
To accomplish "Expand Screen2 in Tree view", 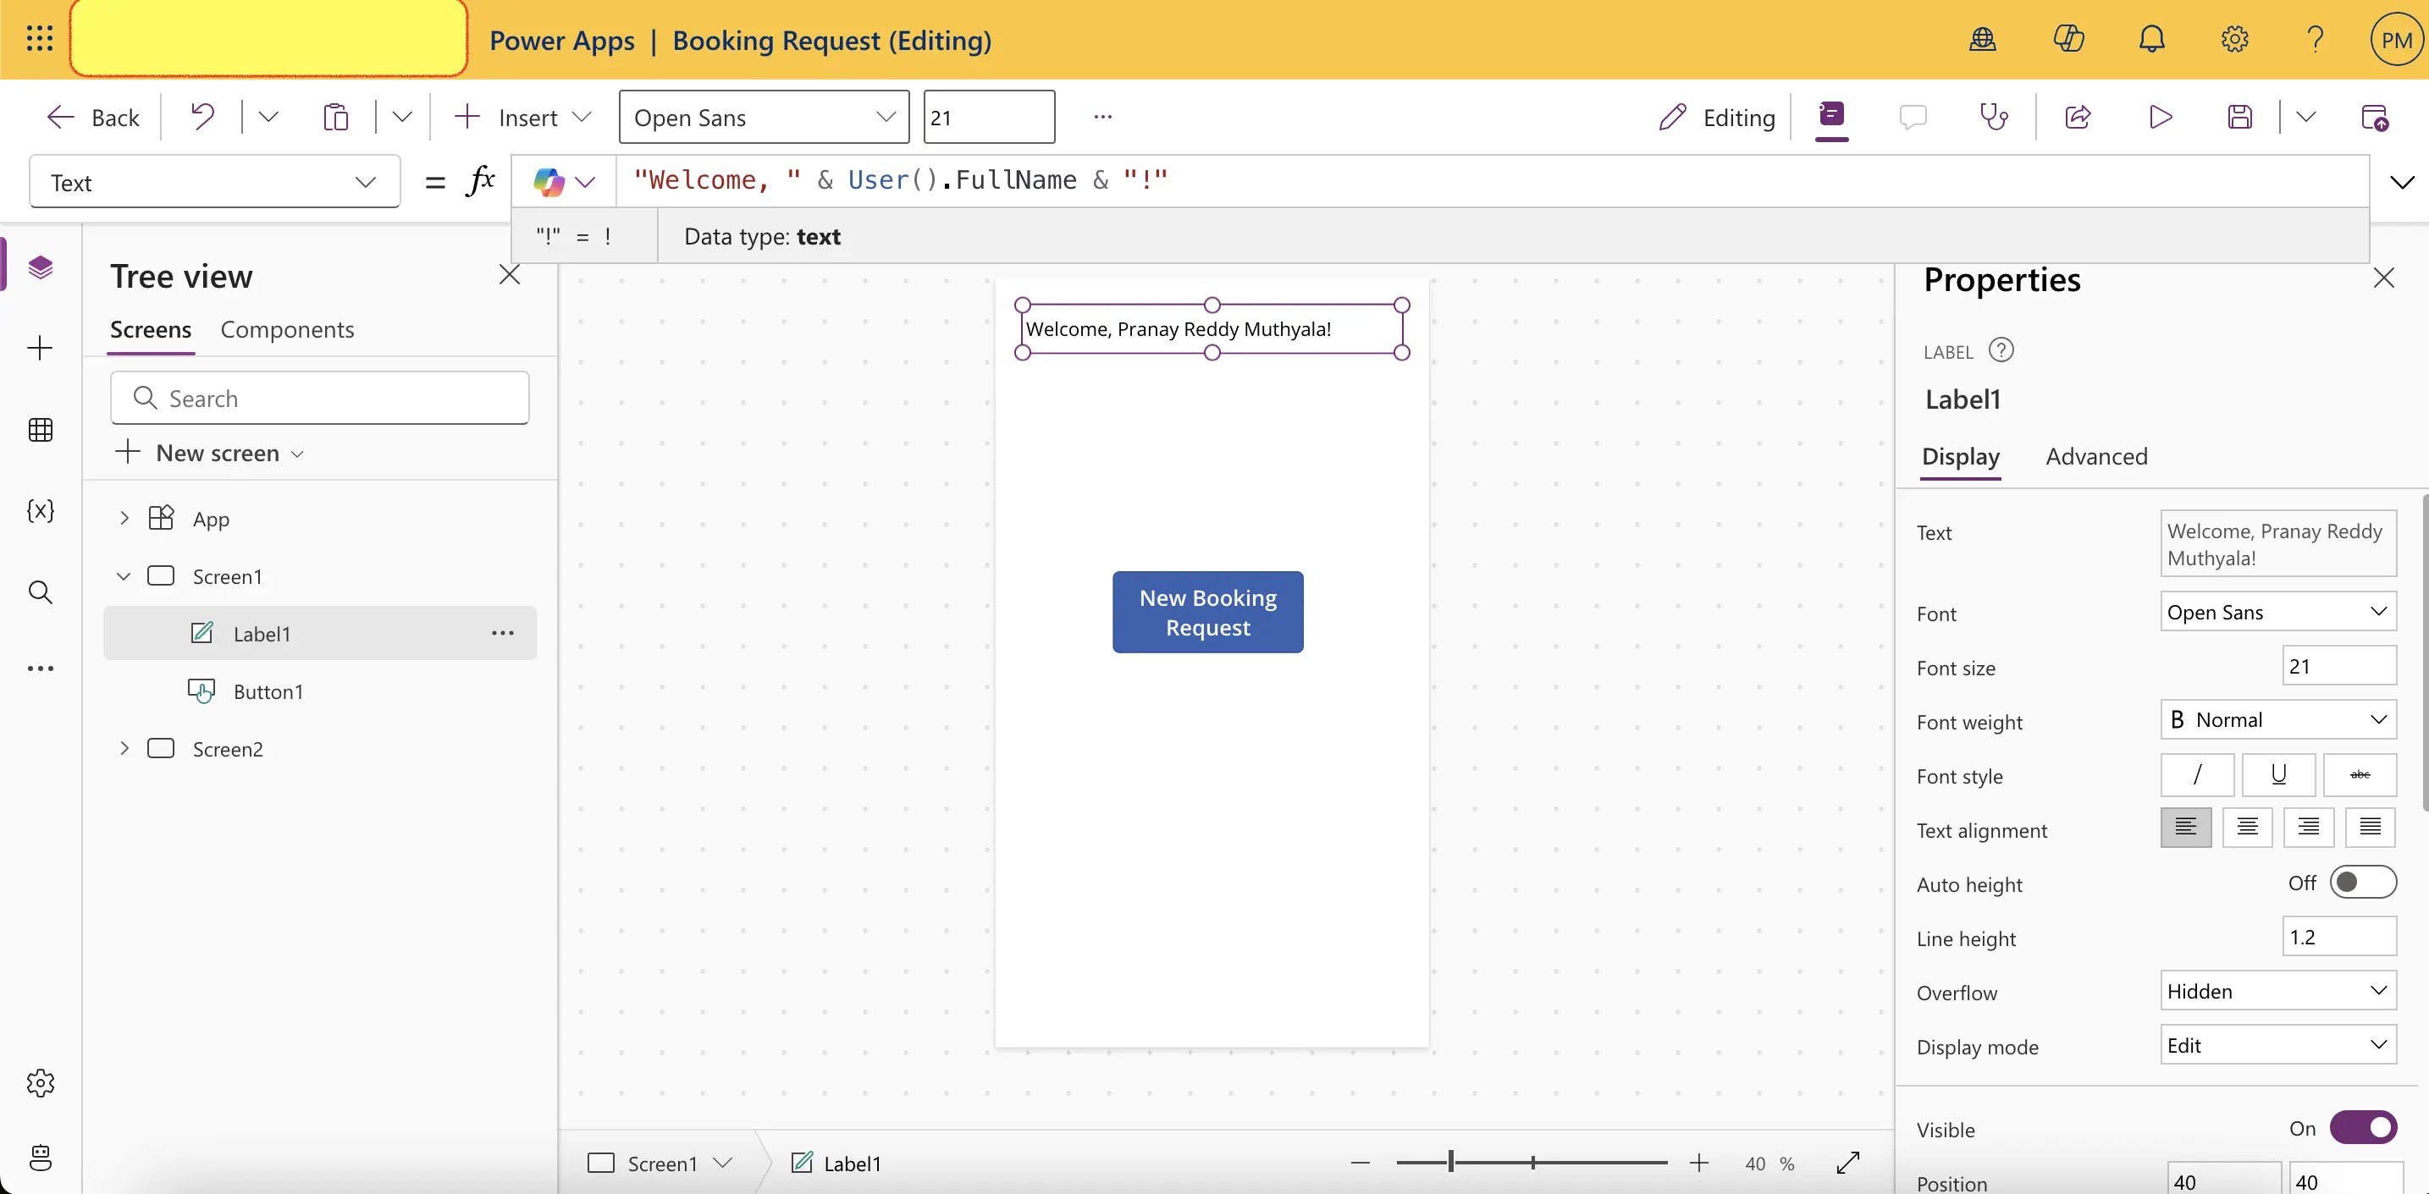I will pos(124,746).
